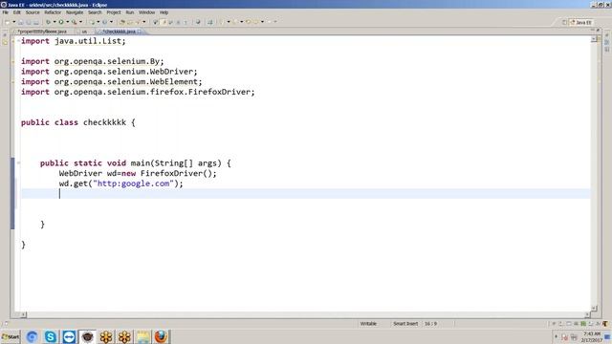Click the vertical scrollbar up arrow
The image size is (612, 344).
pos(594,39)
